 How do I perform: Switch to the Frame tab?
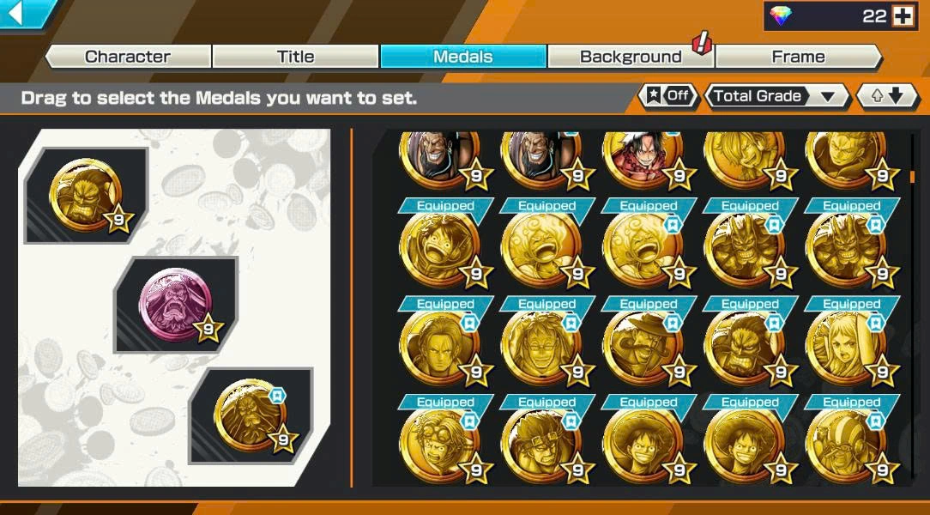coord(799,57)
